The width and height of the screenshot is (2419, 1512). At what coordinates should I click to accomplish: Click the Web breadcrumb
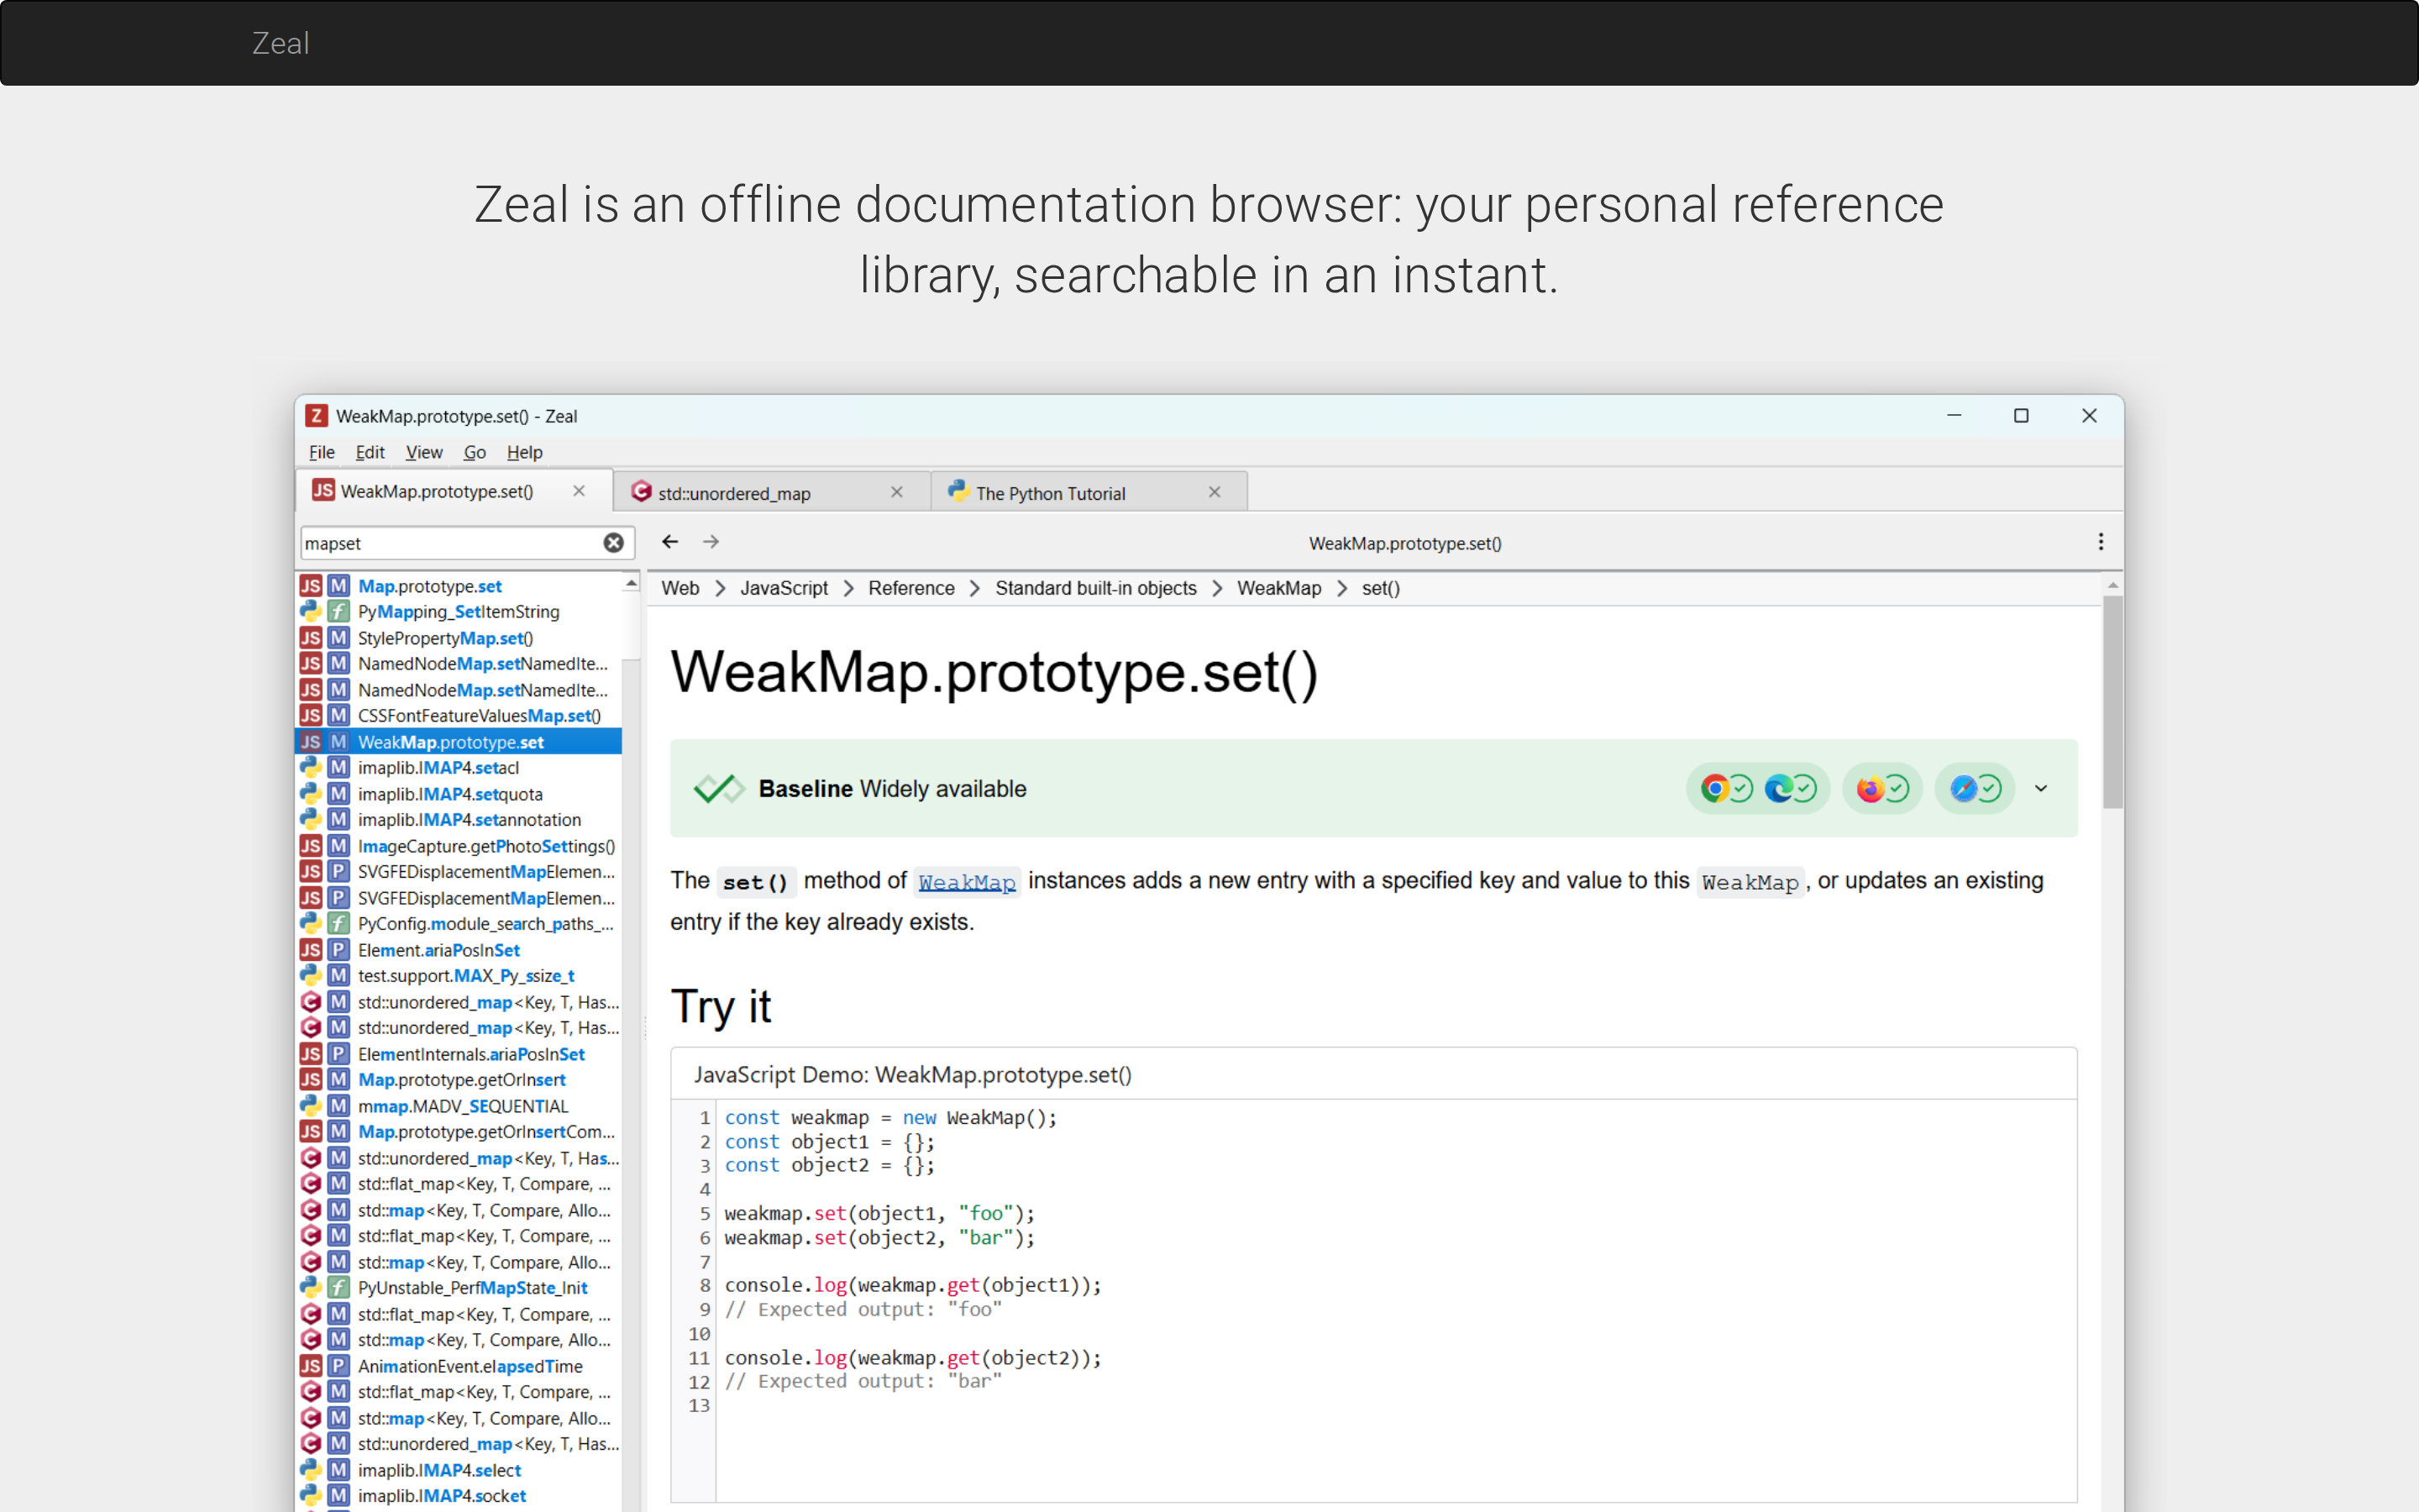(680, 588)
